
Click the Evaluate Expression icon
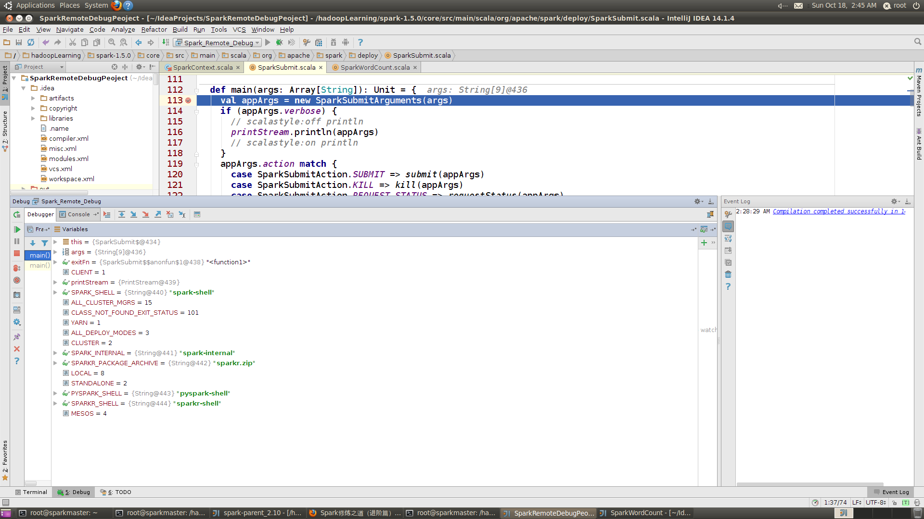point(197,214)
